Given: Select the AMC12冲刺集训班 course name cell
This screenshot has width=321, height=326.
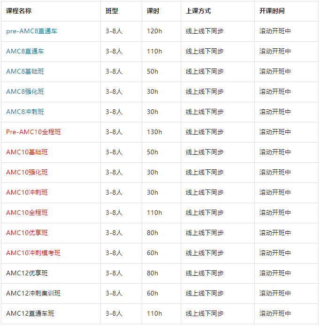Looking at the screenshot, I should [51, 294].
